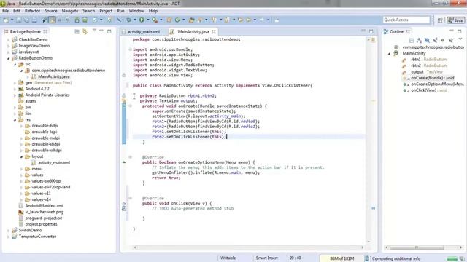The image size is (467, 262).
Task: Collapse the src folder node
Action: tap(15, 65)
